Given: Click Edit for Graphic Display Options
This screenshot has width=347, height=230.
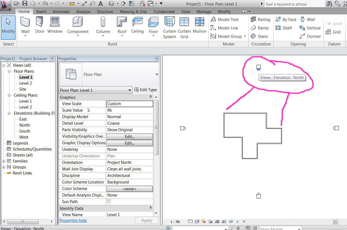Looking at the screenshot, I should pyautogui.click(x=130, y=143).
